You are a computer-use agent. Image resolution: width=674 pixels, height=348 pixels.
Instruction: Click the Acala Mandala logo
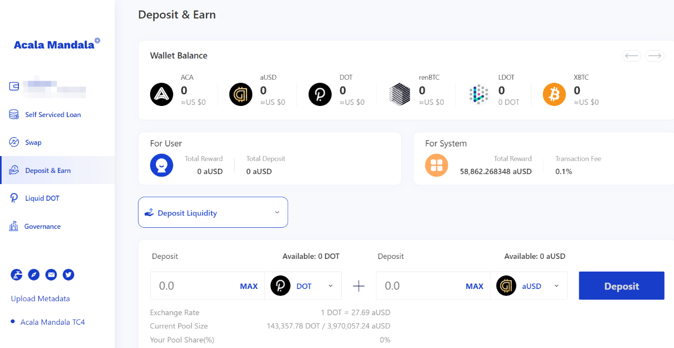click(56, 44)
